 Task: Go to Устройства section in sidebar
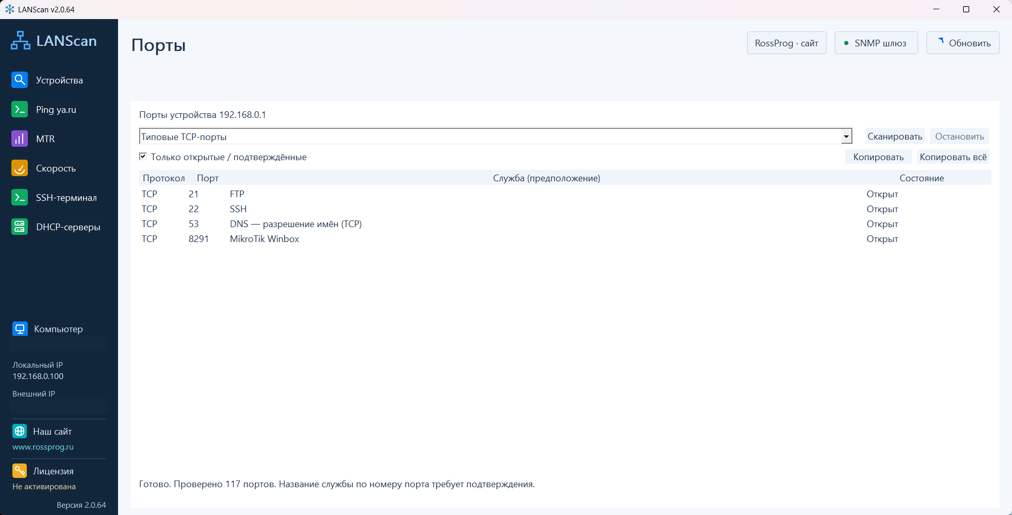59,80
